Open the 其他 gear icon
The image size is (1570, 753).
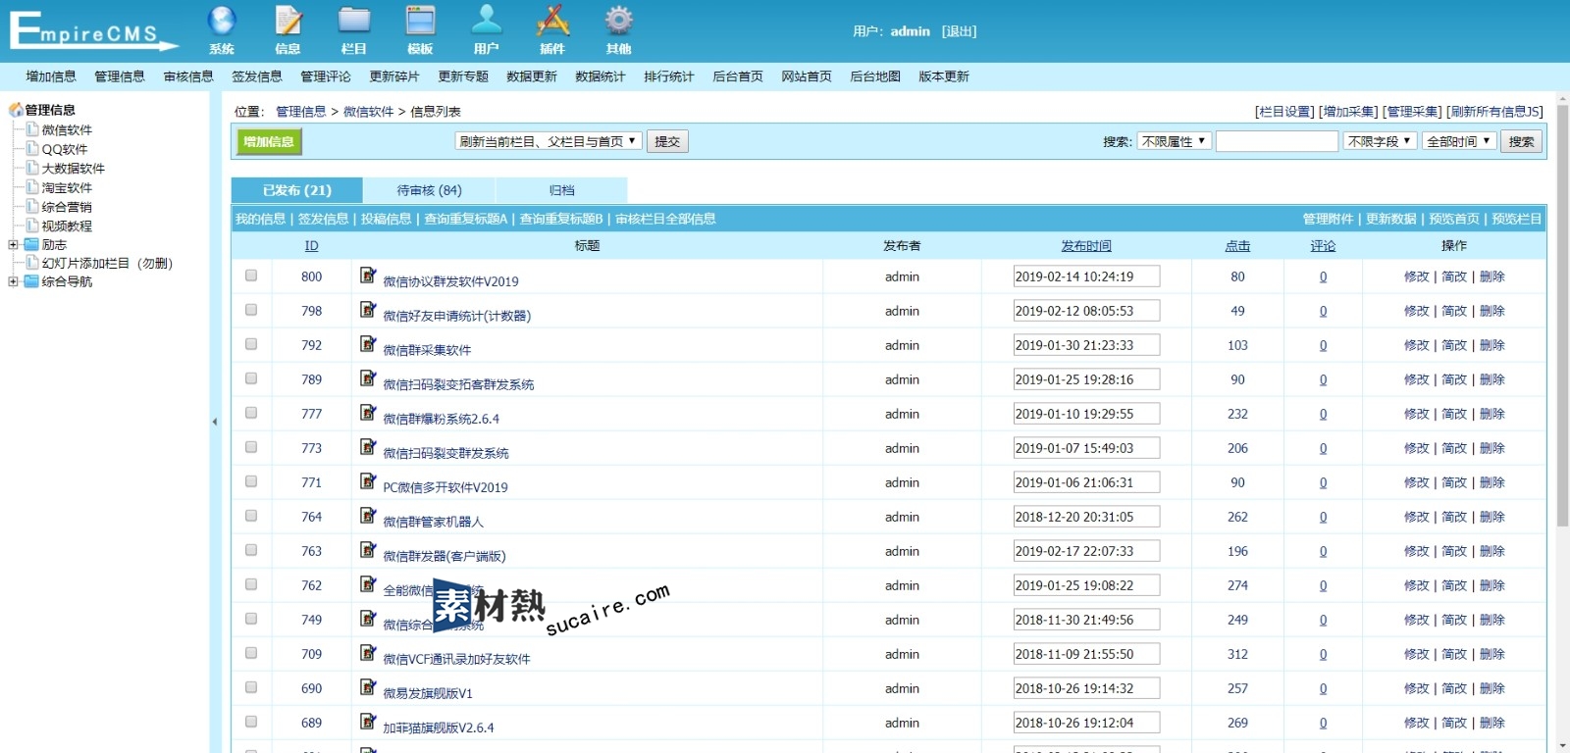(618, 21)
